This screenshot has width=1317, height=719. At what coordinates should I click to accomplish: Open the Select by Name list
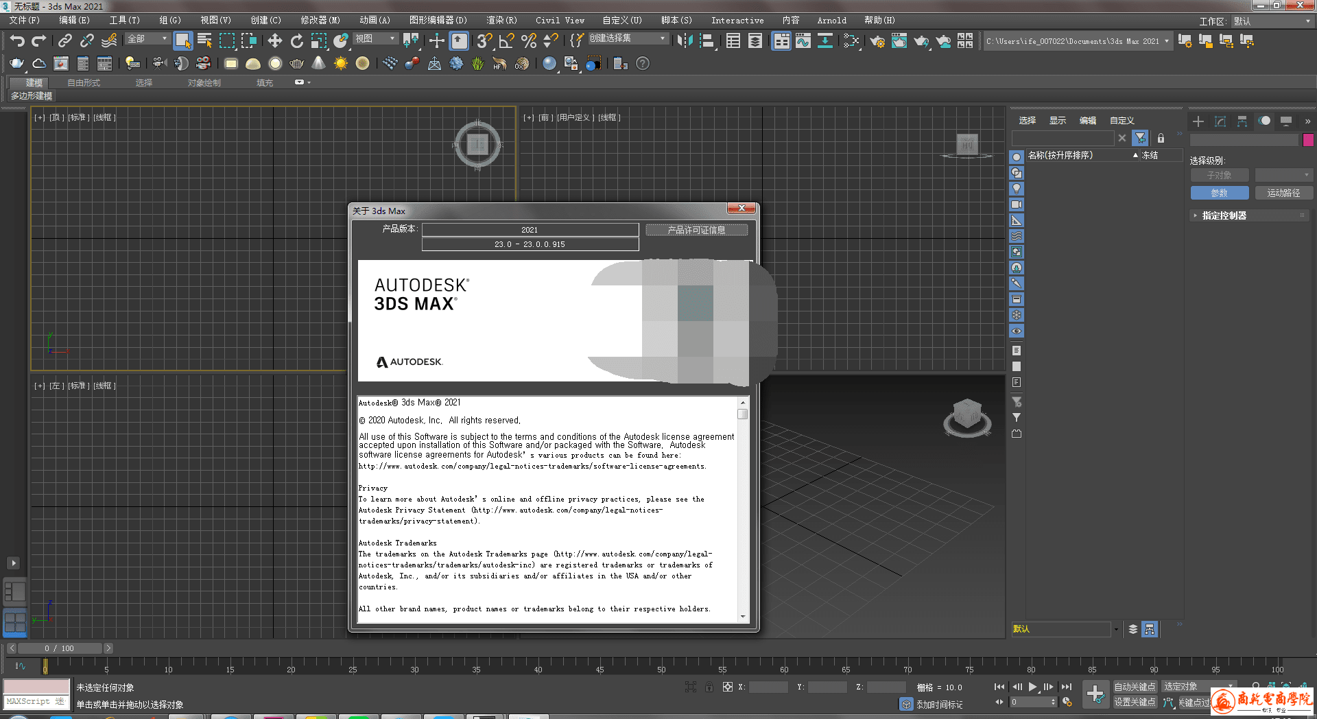[x=204, y=41]
